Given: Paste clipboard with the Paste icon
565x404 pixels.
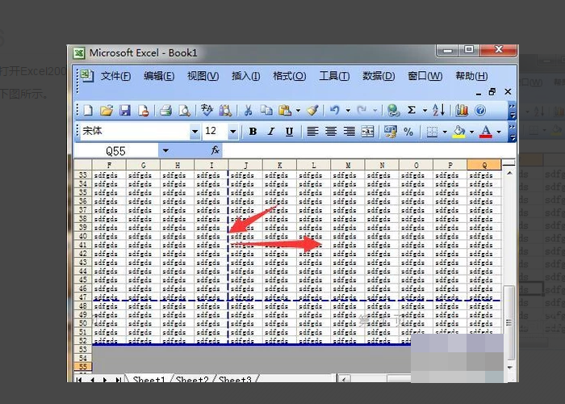Looking at the screenshot, I should pos(285,111).
